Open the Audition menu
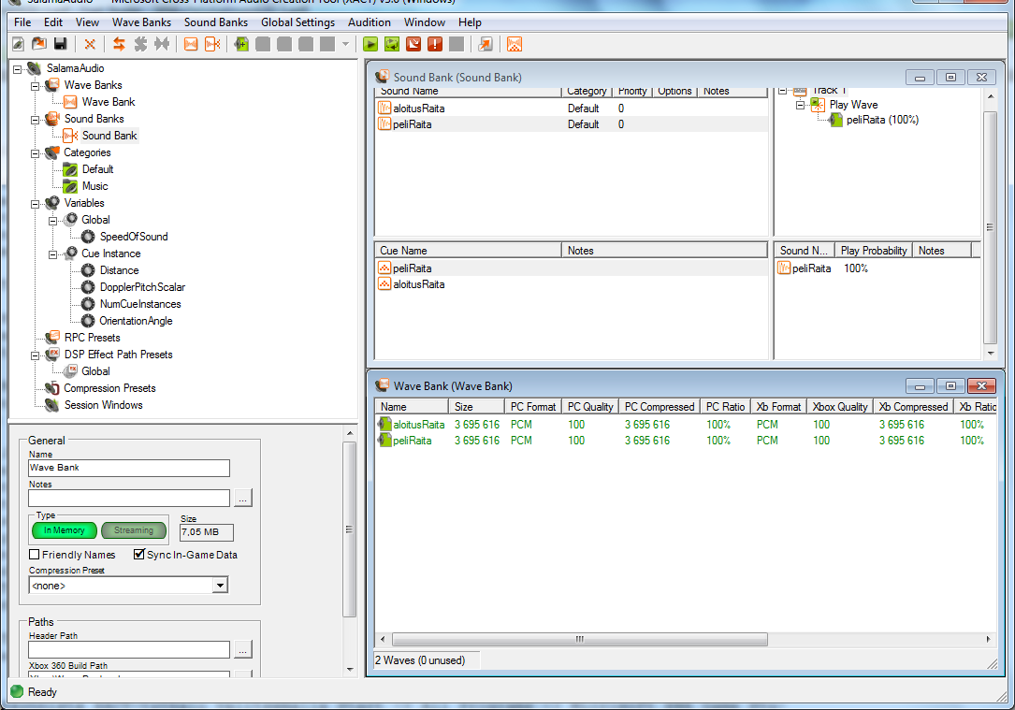1015x710 pixels. tap(369, 22)
